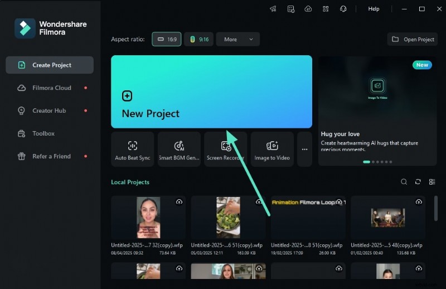Viewport: 446px width, 289px height.
Task: Click the Refer a Friend gift icon
Action: [x=22, y=156]
